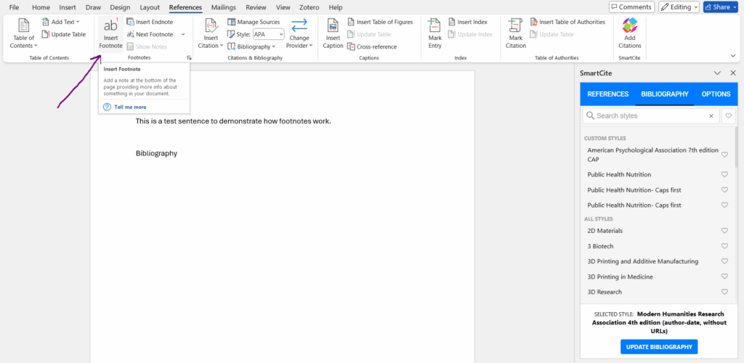Click the Mark Citation icon

point(515,28)
